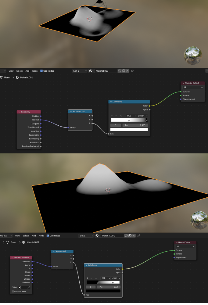This screenshot has height=305, width=208.
Task: Click eyedropper in Texture Coordinate Object field
Action: pos(29,287)
